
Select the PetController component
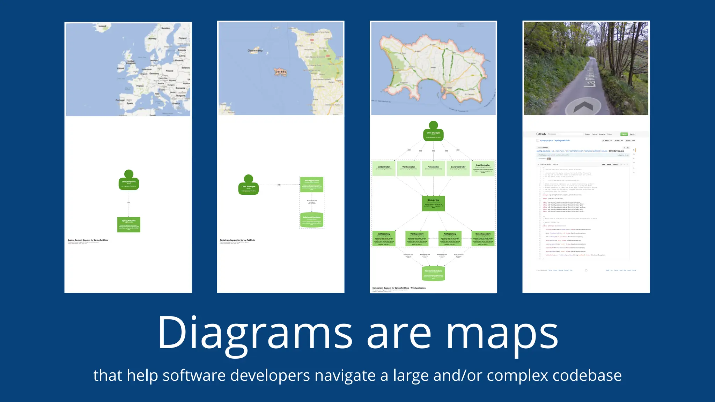click(x=433, y=168)
